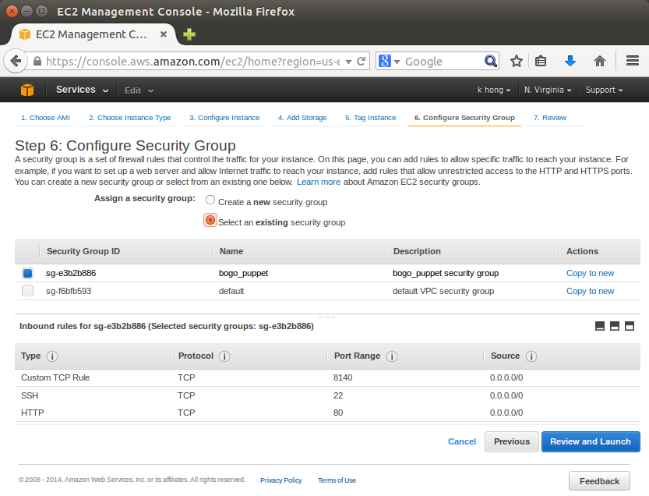This screenshot has height=496, width=649.
Task: Open the Terms of Use link
Action: click(337, 480)
